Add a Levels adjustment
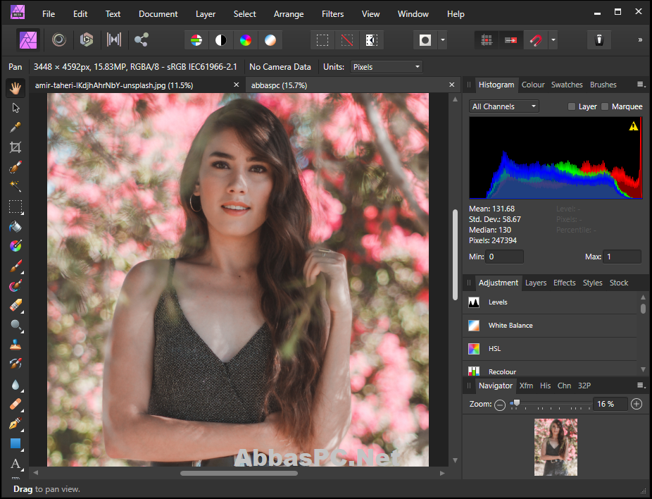Image resolution: width=652 pixels, height=499 pixels. [x=550, y=302]
